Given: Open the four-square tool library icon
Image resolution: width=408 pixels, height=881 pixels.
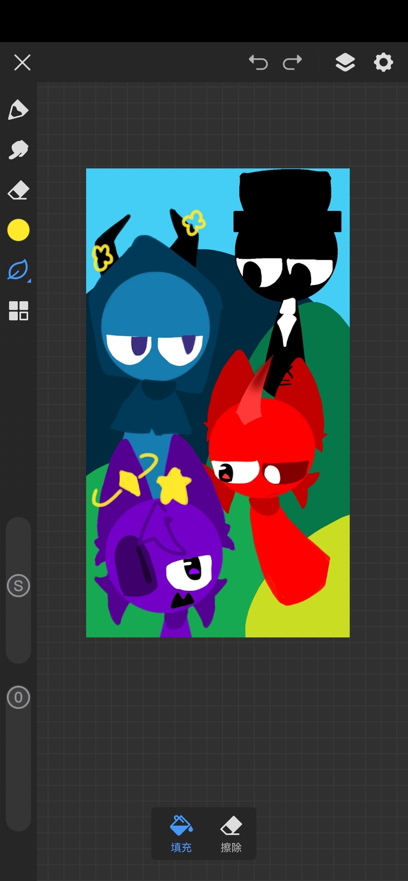Looking at the screenshot, I should (x=18, y=311).
